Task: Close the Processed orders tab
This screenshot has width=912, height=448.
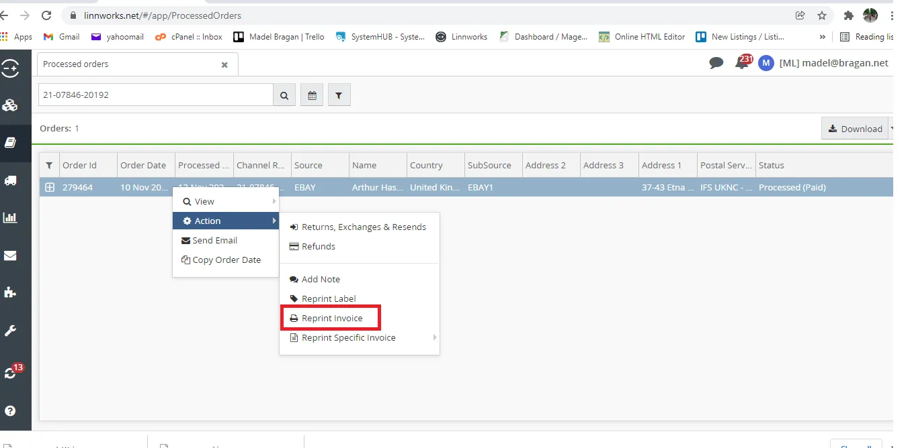Action: (224, 65)
